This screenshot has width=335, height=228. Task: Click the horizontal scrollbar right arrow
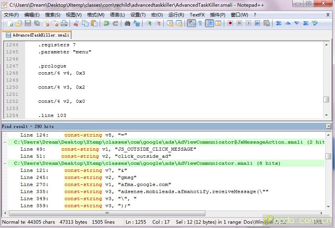click(321, 213)
